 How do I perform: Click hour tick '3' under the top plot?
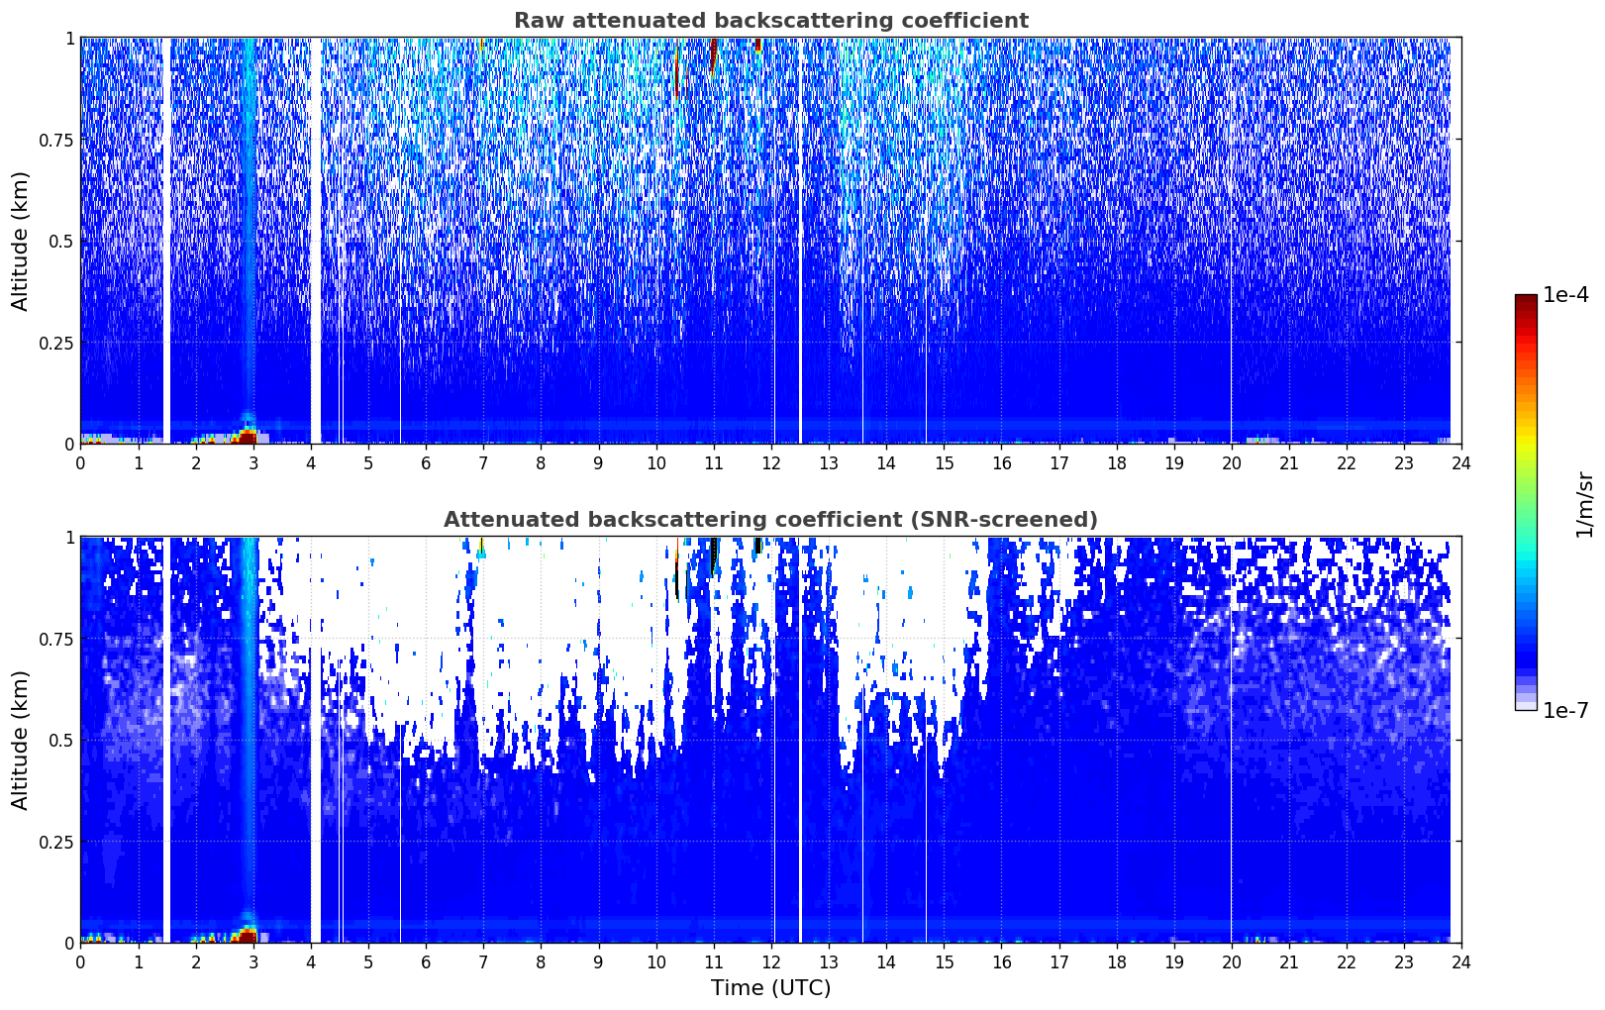tap(253, 462)
